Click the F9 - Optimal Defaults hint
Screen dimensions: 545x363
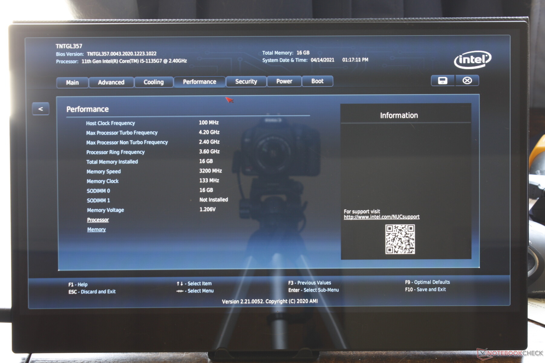[x=428, y=282]
